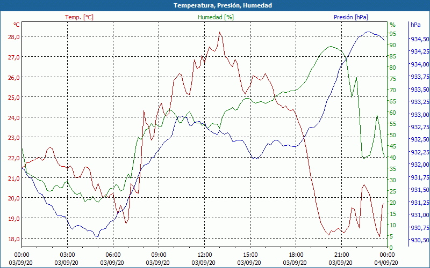Click the 932,75 pressure axis value
This screenshot has width=430, height=268.
tap(420, 127)
